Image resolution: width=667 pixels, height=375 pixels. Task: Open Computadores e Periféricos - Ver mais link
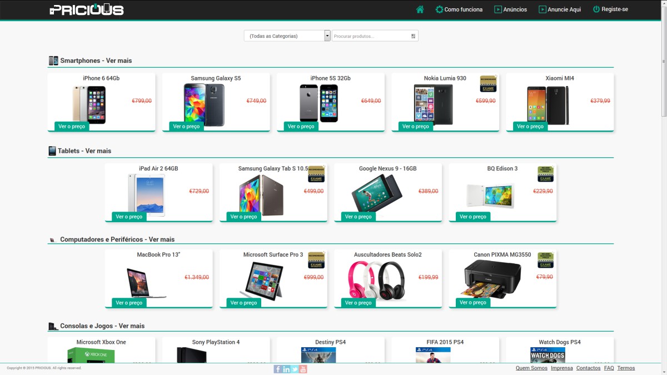117,239
